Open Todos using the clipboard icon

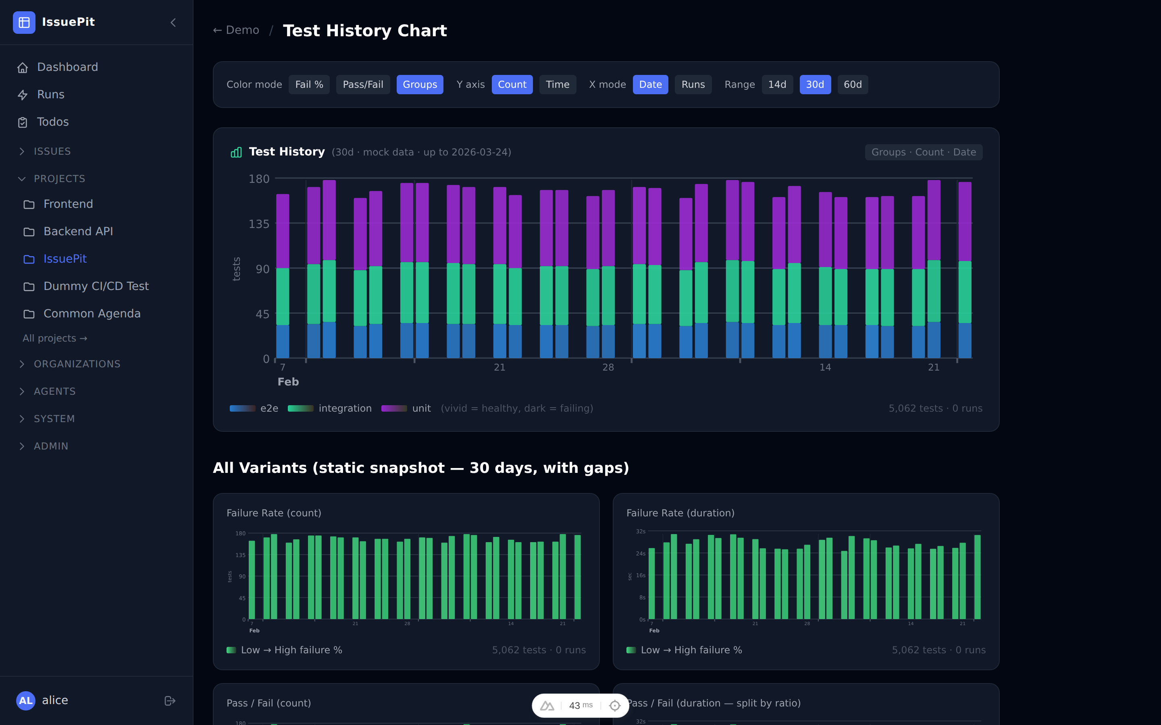click(23, 122)
